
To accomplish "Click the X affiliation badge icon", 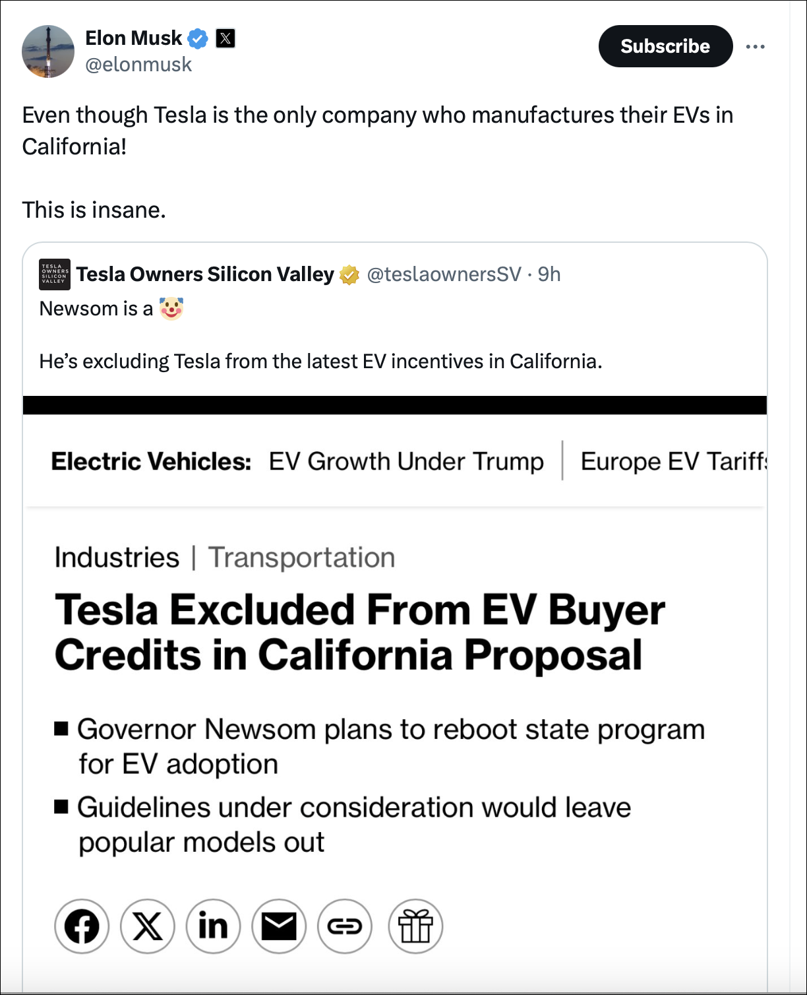I will point(225,38).
